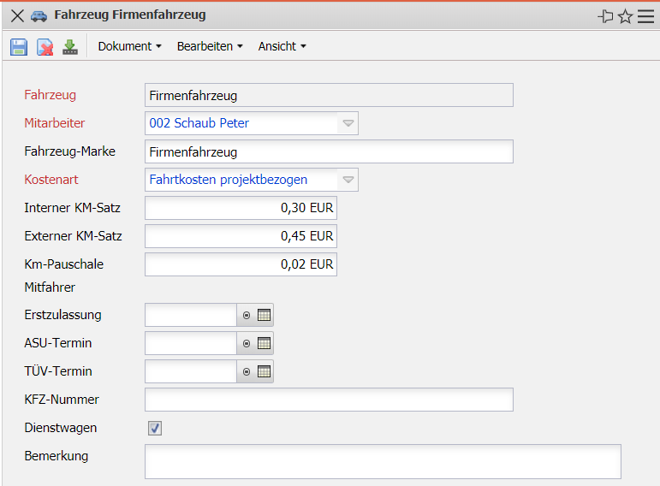Image resolution: width=660 pixels, height=486 pixels.
Task: Open the Ansicht dropdown menu
Action: point(282,46)
